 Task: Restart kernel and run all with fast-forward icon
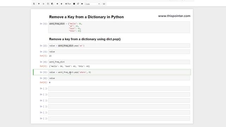click(82, 4)
